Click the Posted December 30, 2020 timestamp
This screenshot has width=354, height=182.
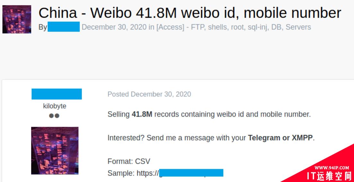point(149,94)
